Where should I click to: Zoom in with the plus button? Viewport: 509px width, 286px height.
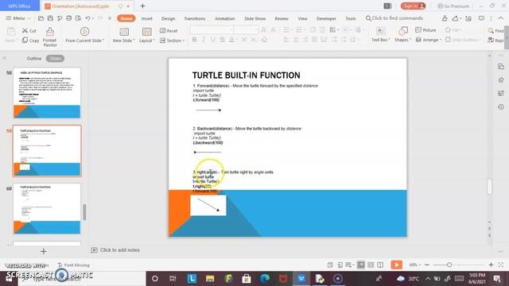coord(492,265)
